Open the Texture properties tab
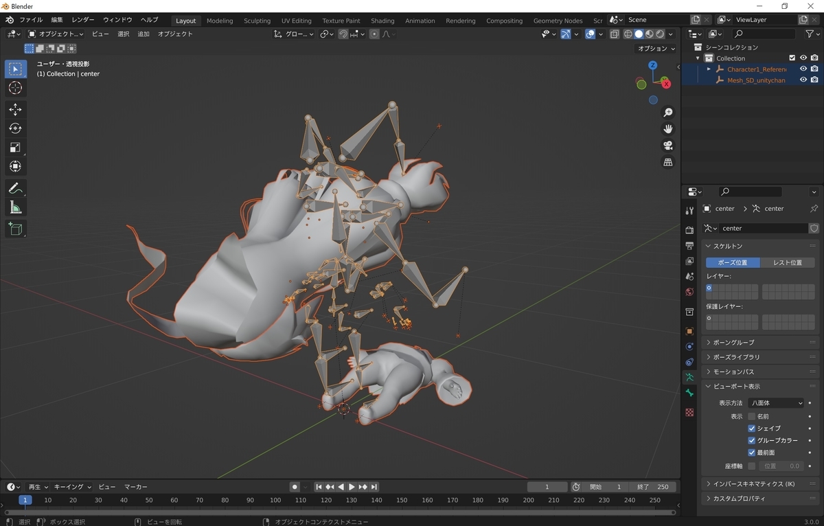Image resolution: width=824 pixels, height=526 pixels. pyautogui.click(x=689, y=413)
